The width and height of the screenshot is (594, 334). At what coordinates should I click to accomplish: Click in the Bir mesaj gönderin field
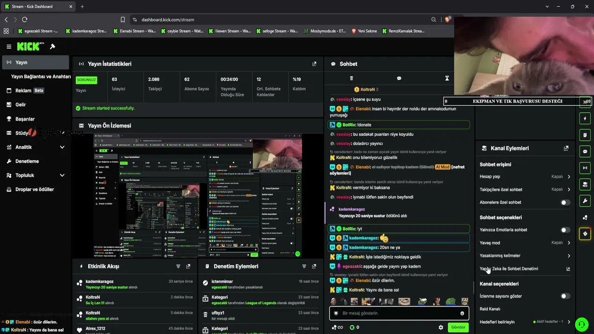pyautogui.click(x=398, y=313)
